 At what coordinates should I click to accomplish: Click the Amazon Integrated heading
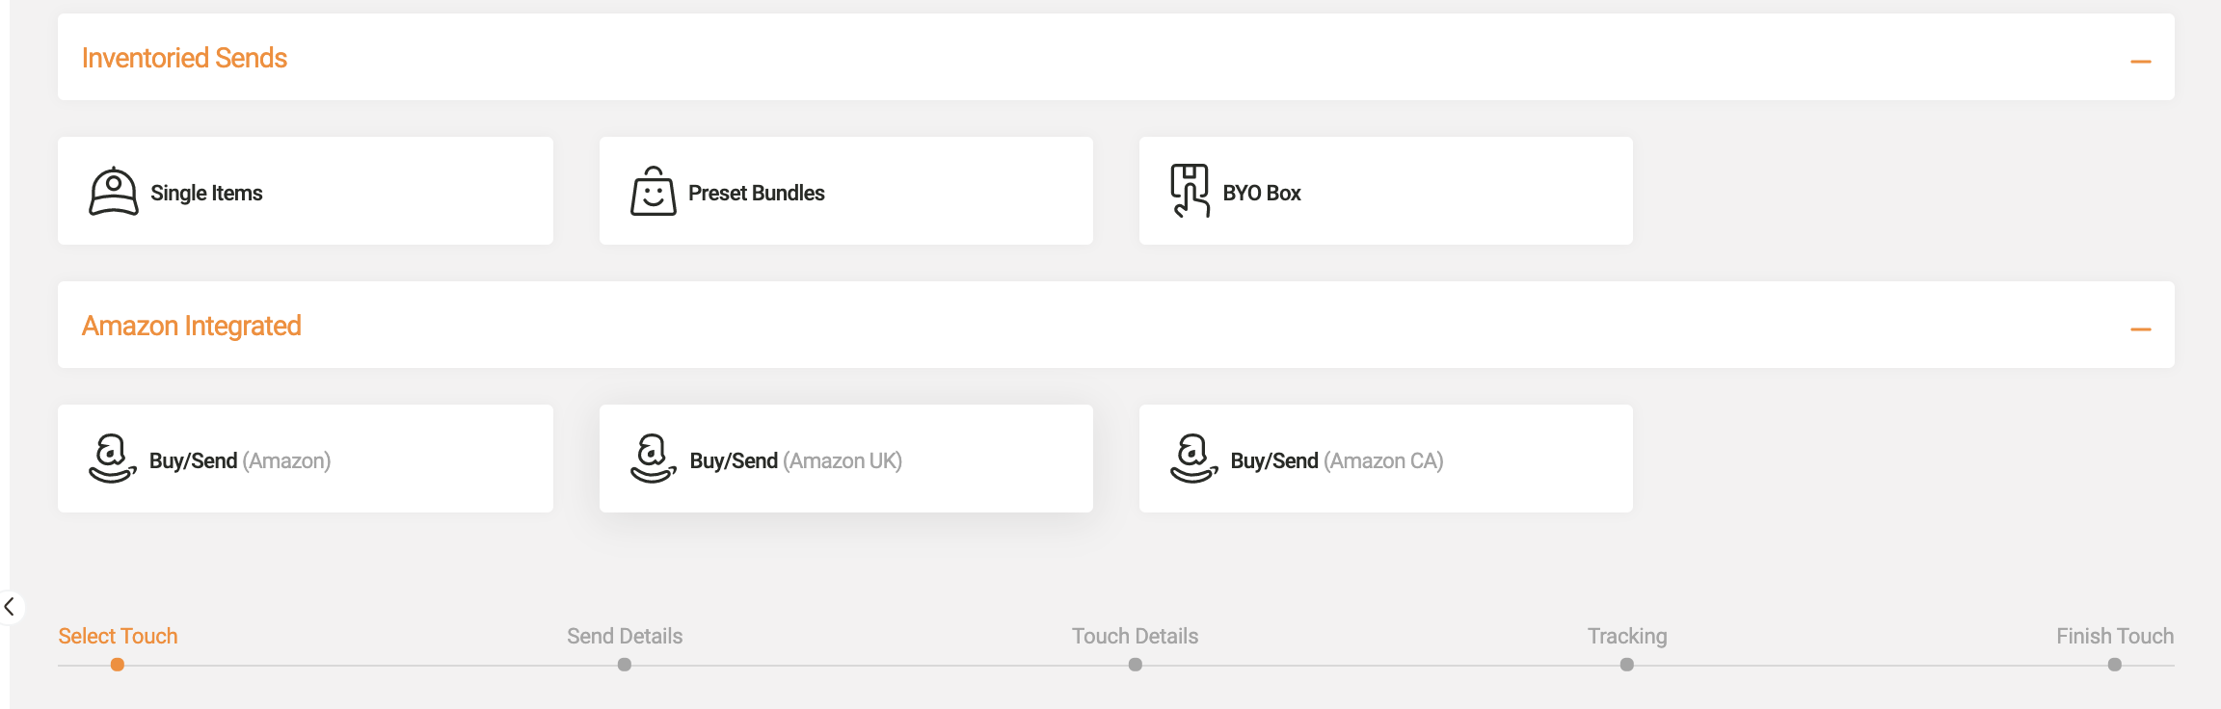click(192, 326)
